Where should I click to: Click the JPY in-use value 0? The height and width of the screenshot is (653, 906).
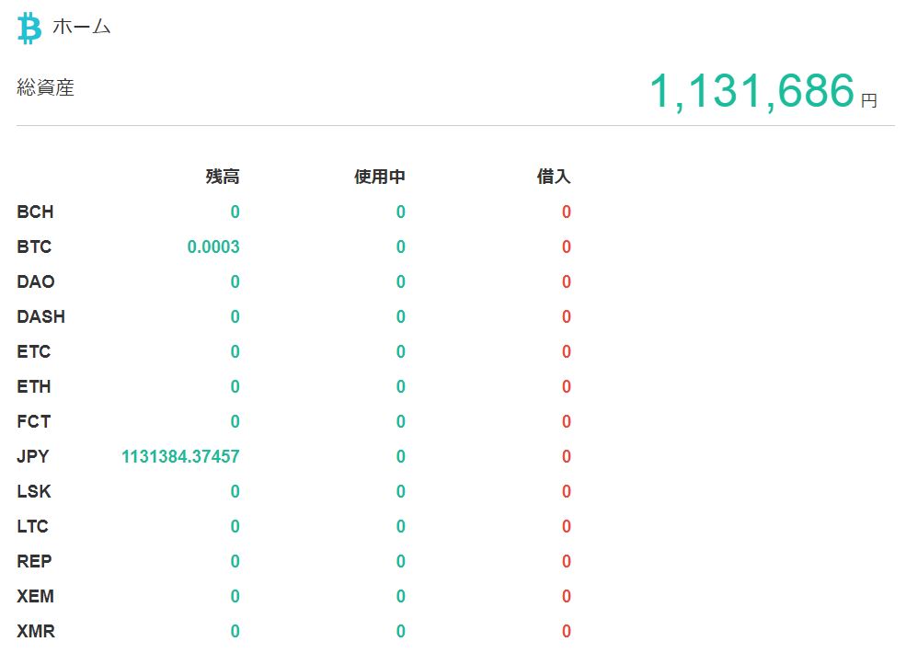(400, 456)
